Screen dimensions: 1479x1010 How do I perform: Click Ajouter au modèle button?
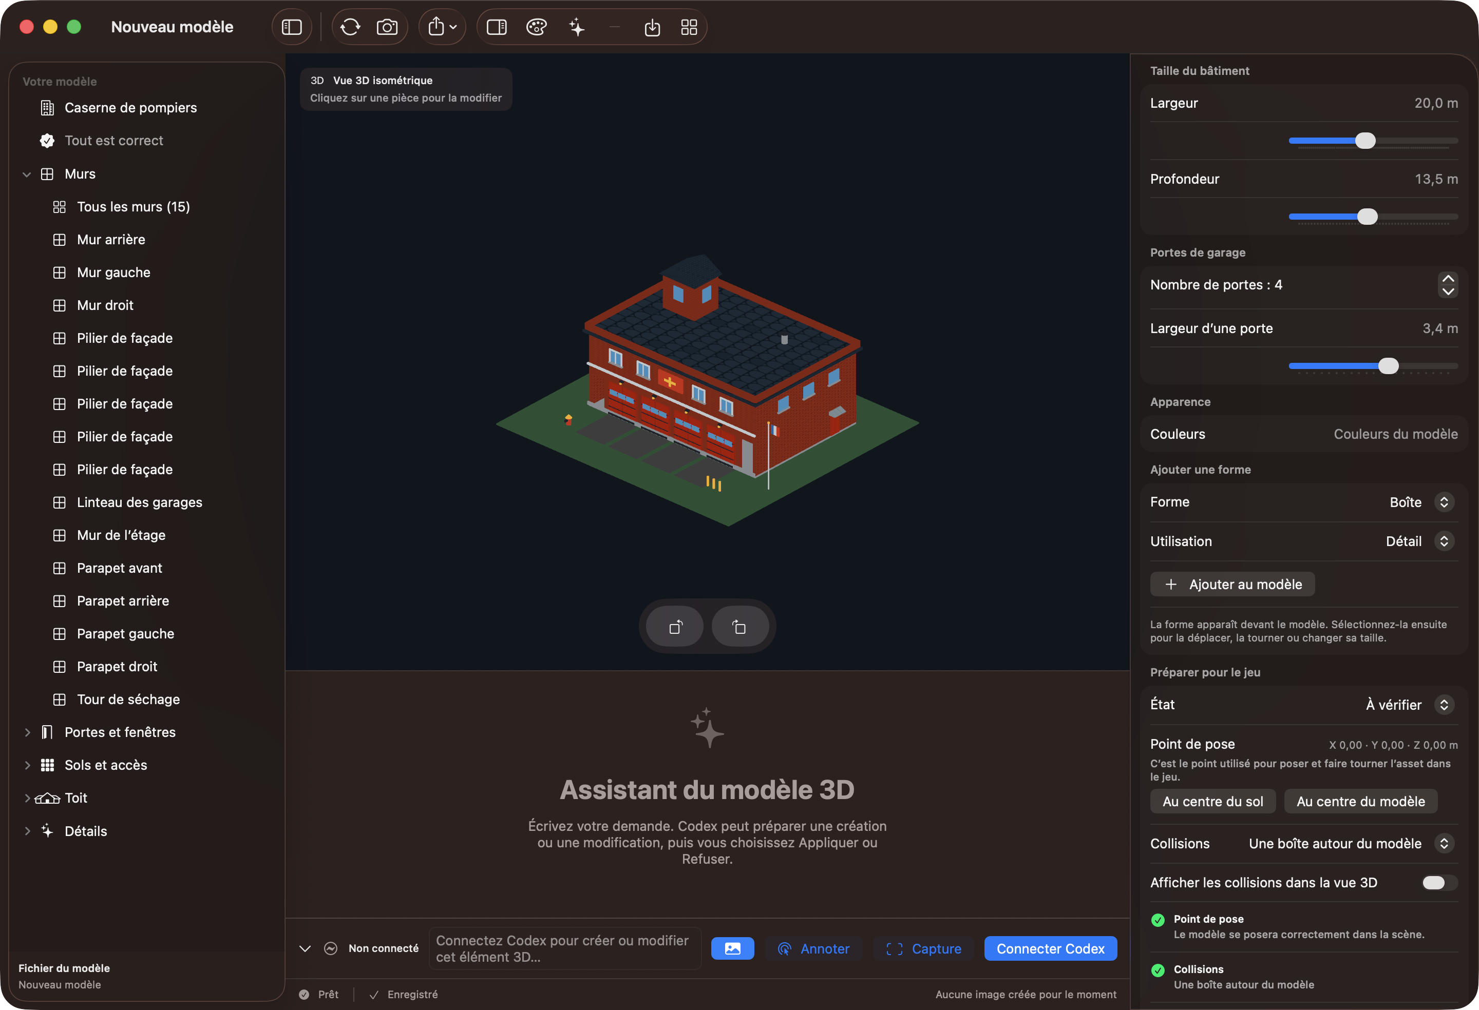pos(1232,584)
